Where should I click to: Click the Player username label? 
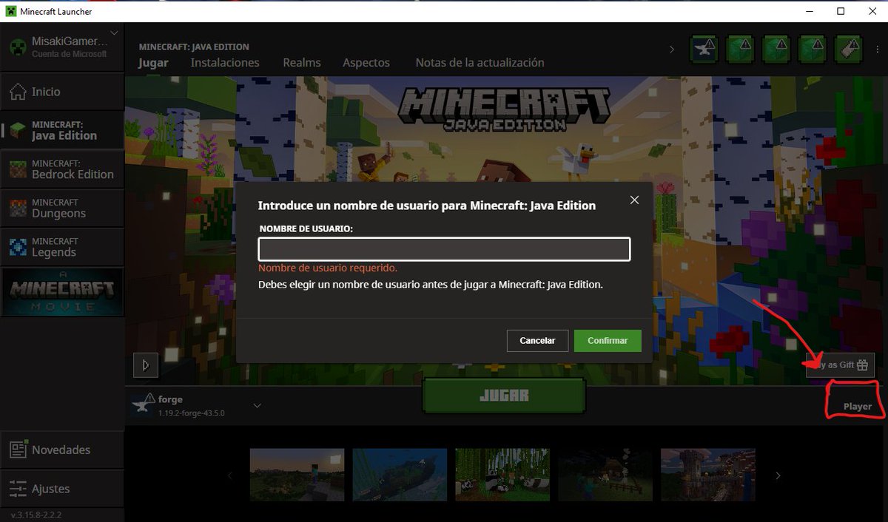click(x=858, y=407)
